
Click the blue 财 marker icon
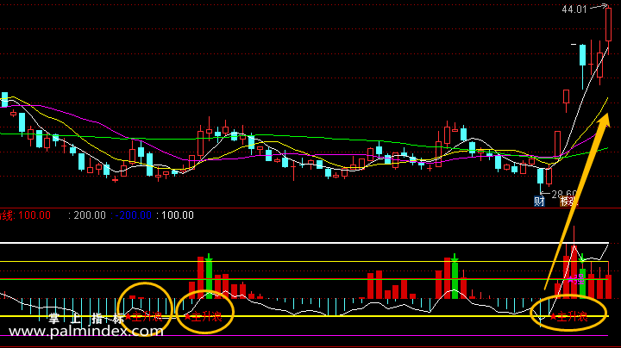coord(539,202)
